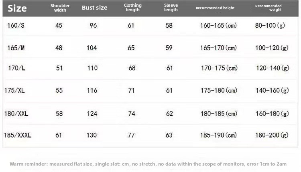Select the 185/XXXL size row label
301x172 pixels.
pos(18,135)
